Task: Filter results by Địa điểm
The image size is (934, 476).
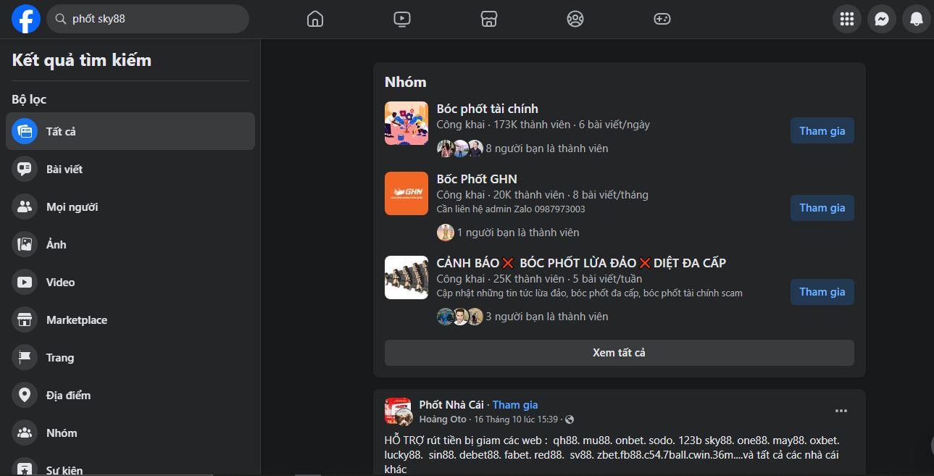Action: click(68, 395)
